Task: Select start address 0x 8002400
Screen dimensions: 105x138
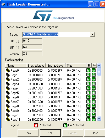Action: (x=35, y=111)
